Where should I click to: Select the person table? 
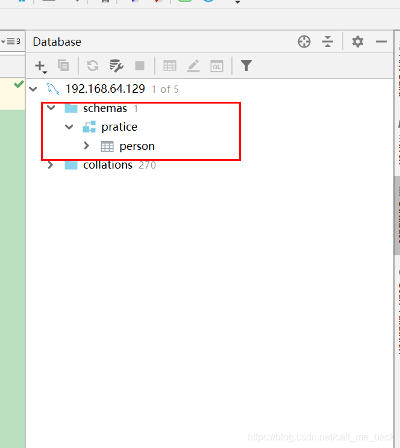(x=137, y=146)
